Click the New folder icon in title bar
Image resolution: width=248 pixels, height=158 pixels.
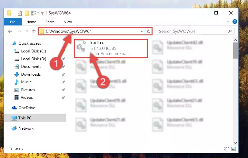27,13
